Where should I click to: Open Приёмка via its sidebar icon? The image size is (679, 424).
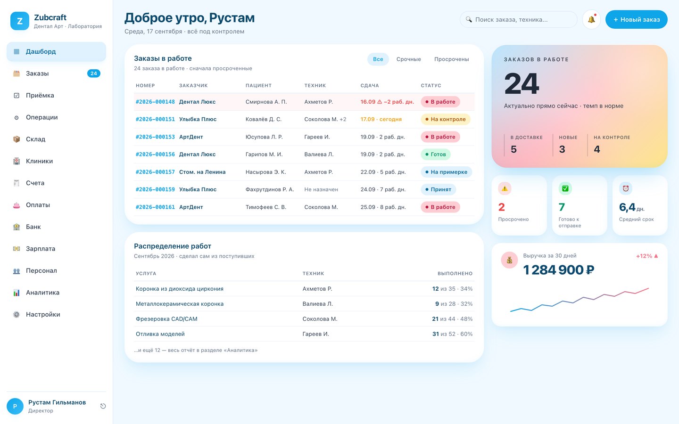(17, 95)
